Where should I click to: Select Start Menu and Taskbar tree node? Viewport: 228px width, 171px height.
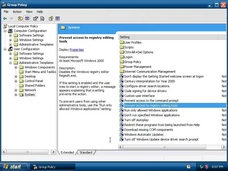[40, 72]
